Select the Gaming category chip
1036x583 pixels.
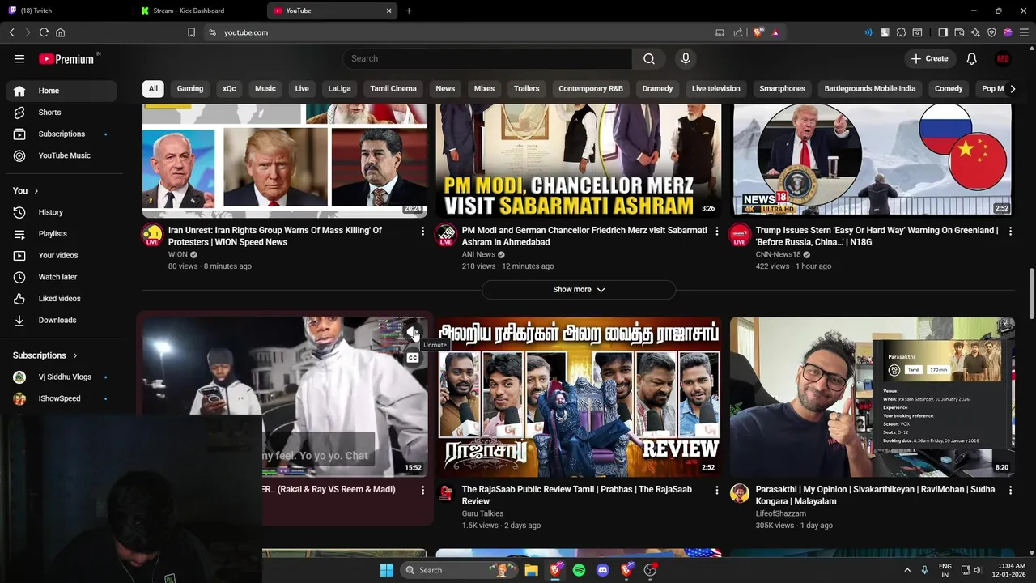pyautogui.click(x=190, y=88)
